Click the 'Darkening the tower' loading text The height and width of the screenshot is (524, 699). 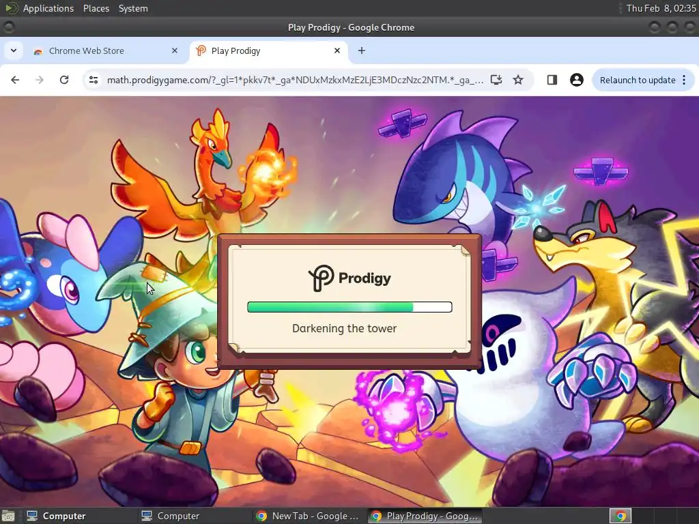pos(344,328)
